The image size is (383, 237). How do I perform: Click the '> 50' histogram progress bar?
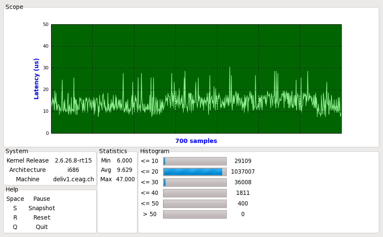[x=195, y=214]
